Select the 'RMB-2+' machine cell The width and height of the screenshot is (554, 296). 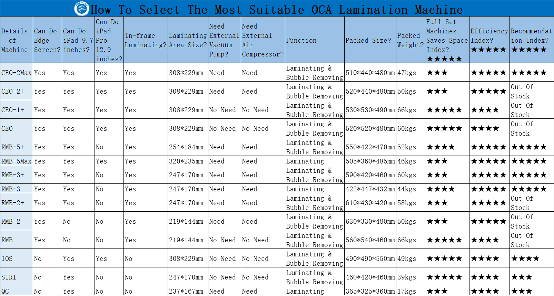tap(17, 203)
